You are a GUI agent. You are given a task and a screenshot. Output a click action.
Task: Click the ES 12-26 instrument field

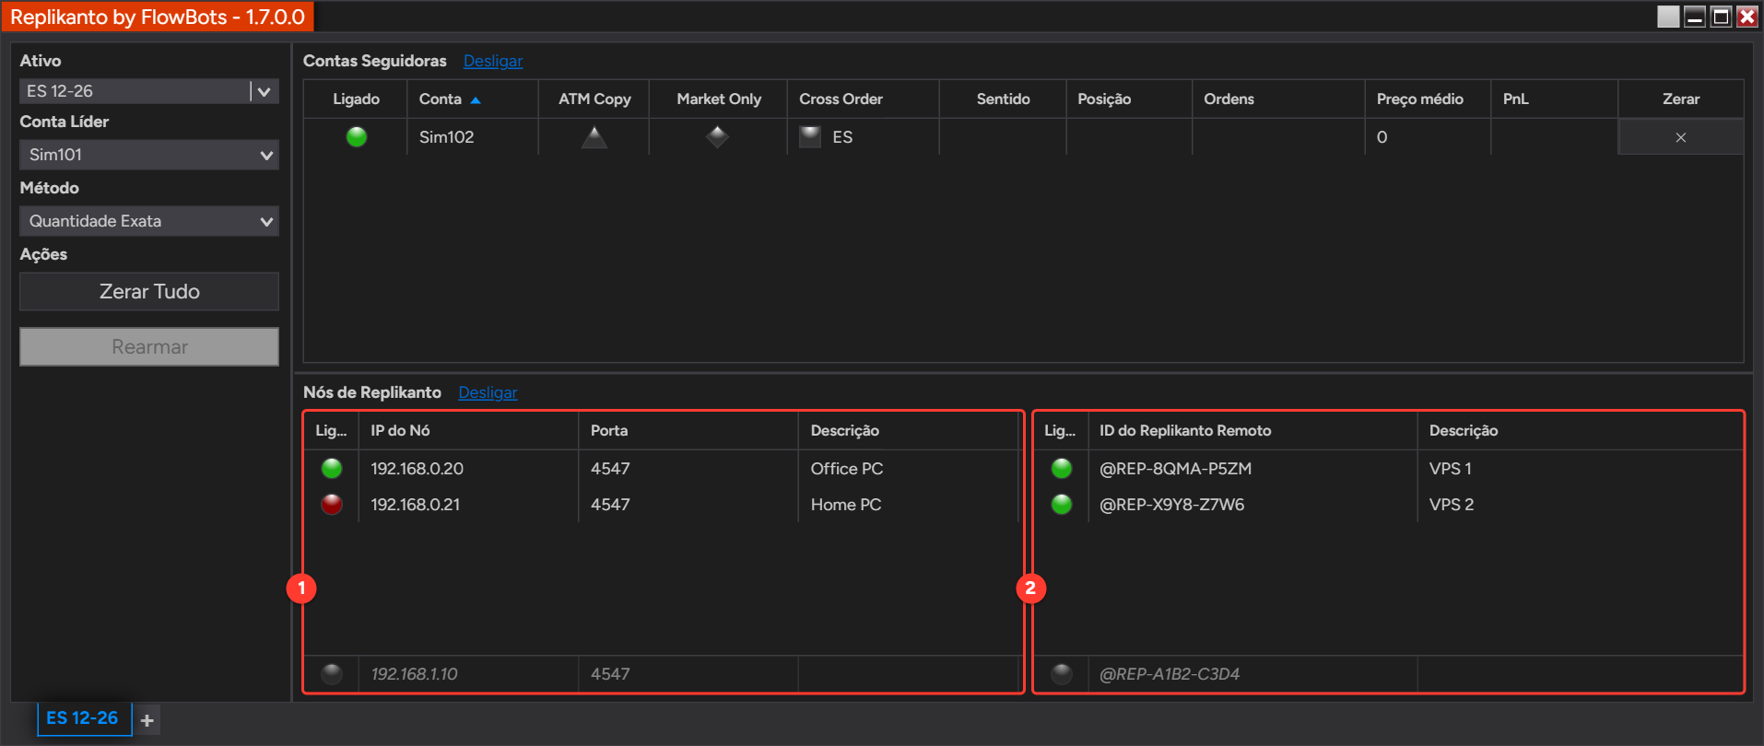(134, 91)
